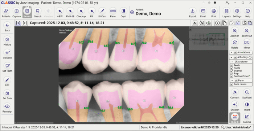254x131 pixels.
Task: Open the tooth Search tool
Action: [x=38, y=13]
